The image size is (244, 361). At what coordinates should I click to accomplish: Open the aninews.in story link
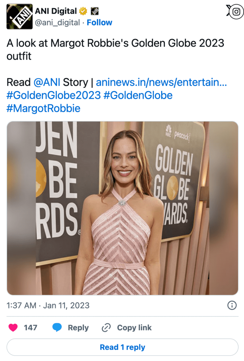161,83
